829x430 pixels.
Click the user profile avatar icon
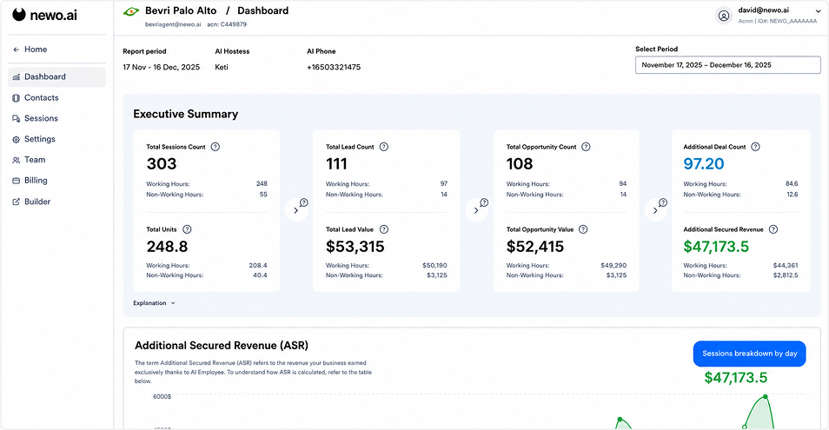pos(724,16)
